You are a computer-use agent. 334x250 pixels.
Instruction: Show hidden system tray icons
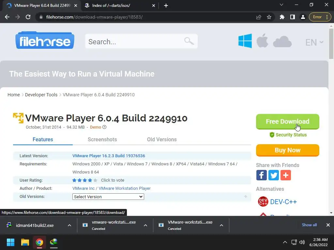[285, 242]
